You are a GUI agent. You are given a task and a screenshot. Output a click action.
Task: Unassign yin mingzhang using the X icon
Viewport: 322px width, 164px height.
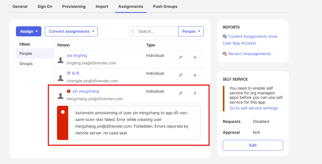point(195,93)
